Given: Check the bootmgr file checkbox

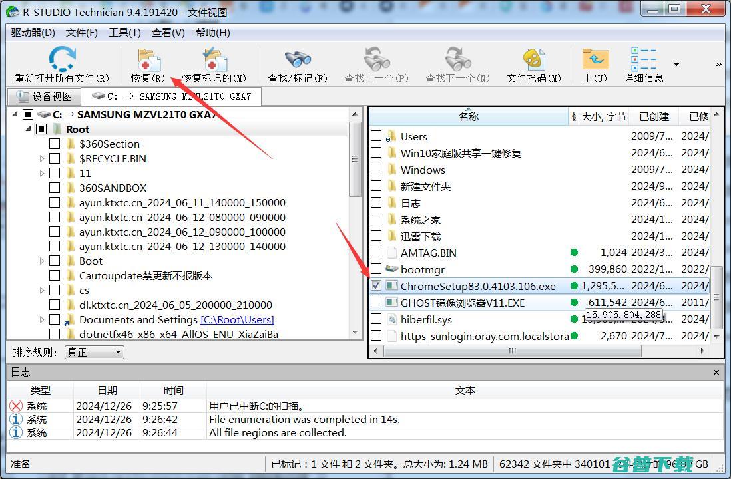Looking at the screenshot, I should pyautogui.click(x=376, y=269).
